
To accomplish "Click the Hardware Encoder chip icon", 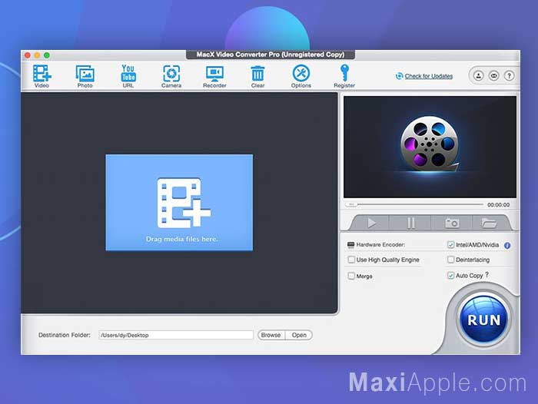I will click(350, 245).
